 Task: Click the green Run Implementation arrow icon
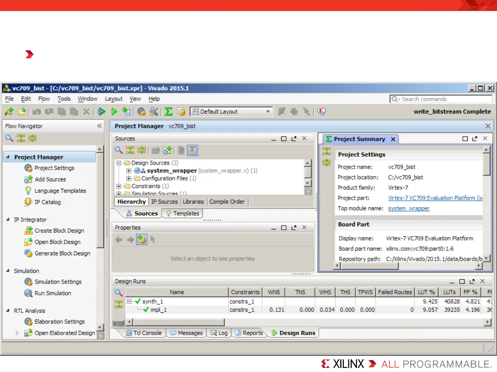[x=114, y=112]
